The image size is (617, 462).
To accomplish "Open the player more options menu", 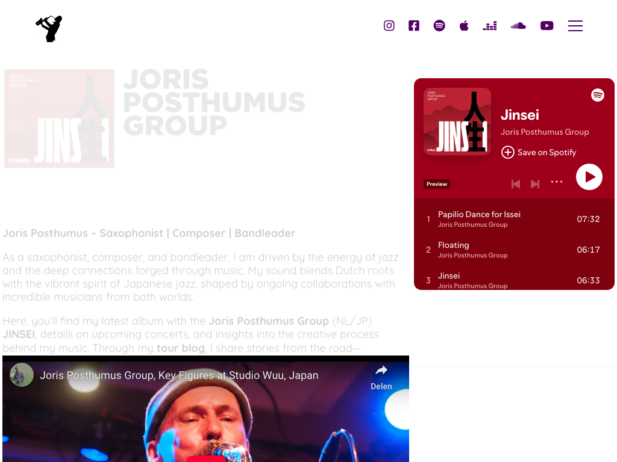I will (556, 182).
